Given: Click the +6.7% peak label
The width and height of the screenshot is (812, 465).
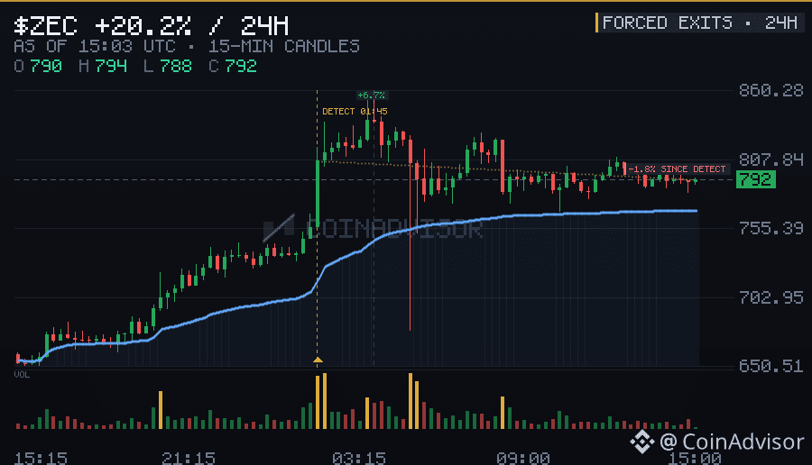Looking at the screenshot, I should [372, 96].
